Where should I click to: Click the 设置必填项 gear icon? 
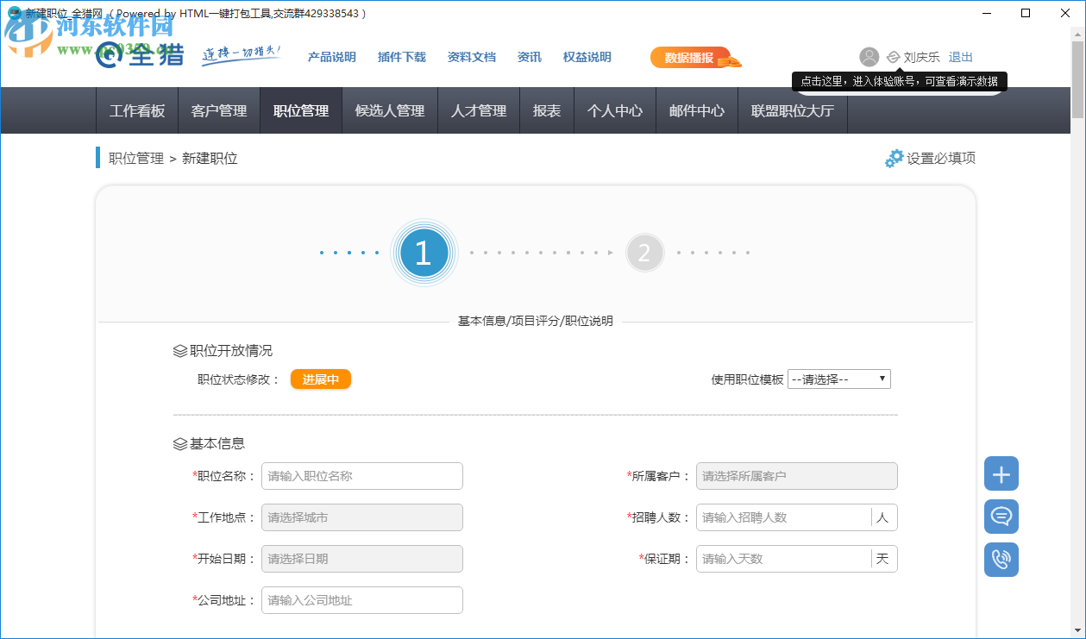(894, 158)
